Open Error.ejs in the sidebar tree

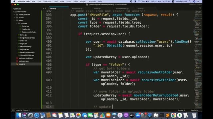(23, 35)
